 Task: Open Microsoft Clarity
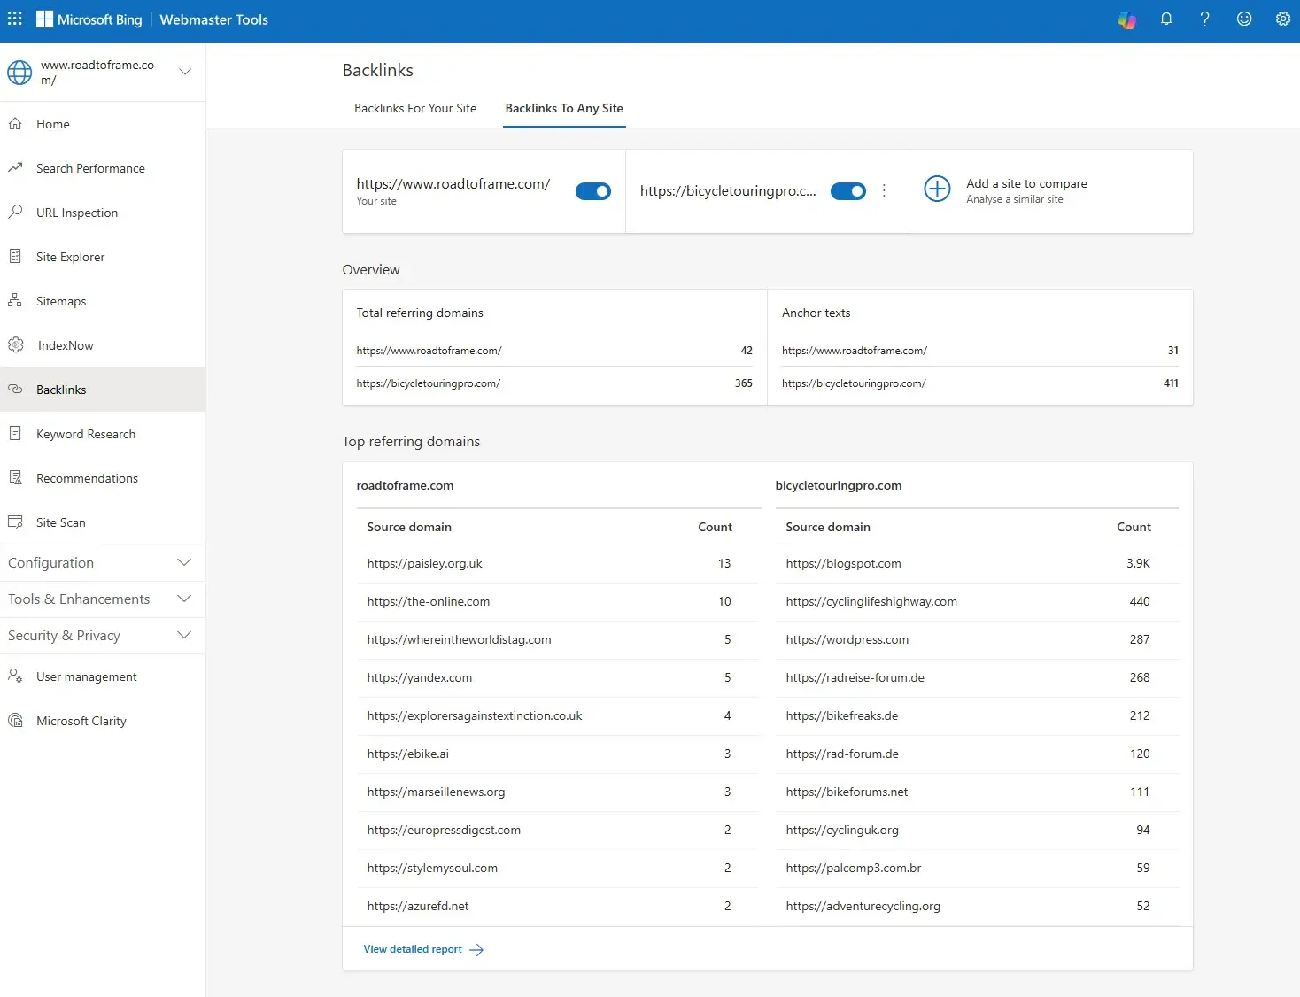81,721
